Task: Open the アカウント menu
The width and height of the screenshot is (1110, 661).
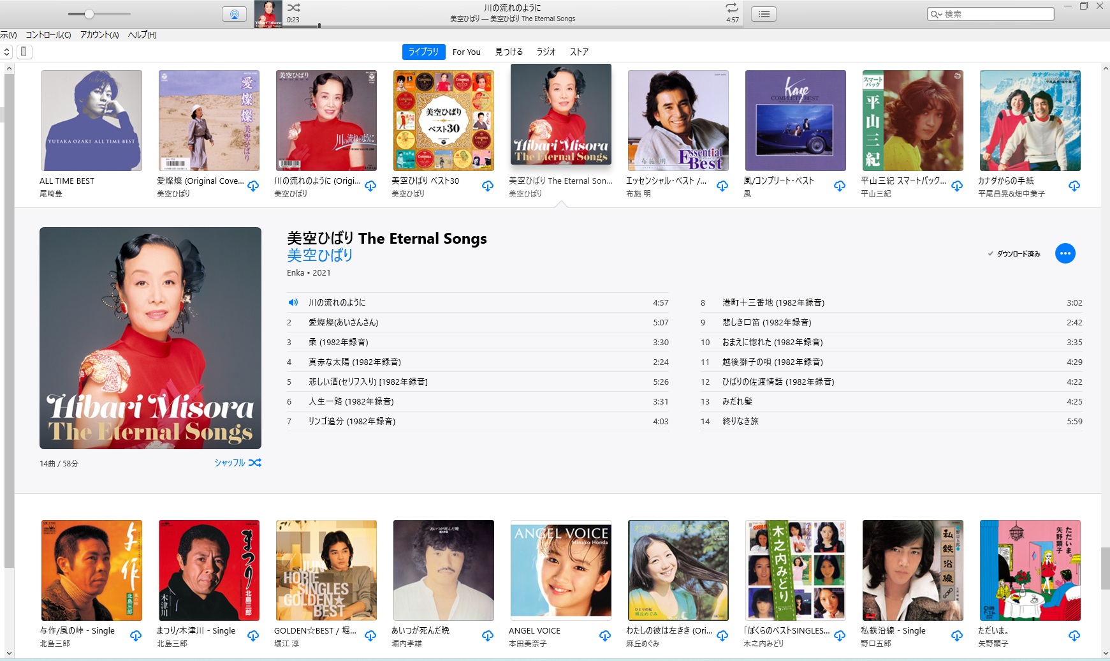Action: coord(99,35)
